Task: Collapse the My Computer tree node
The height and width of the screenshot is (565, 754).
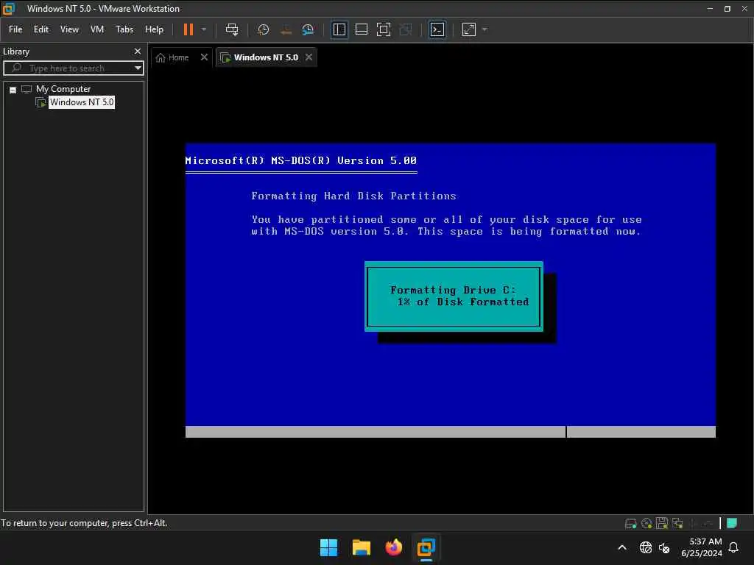Action: (13, 90)
